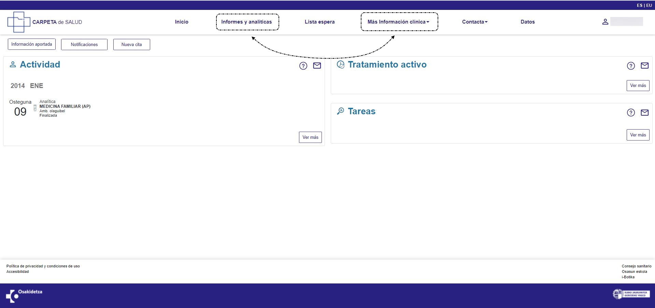655x308 pixels.
Task: Open i-Botika link
Action: click(628, 277)
